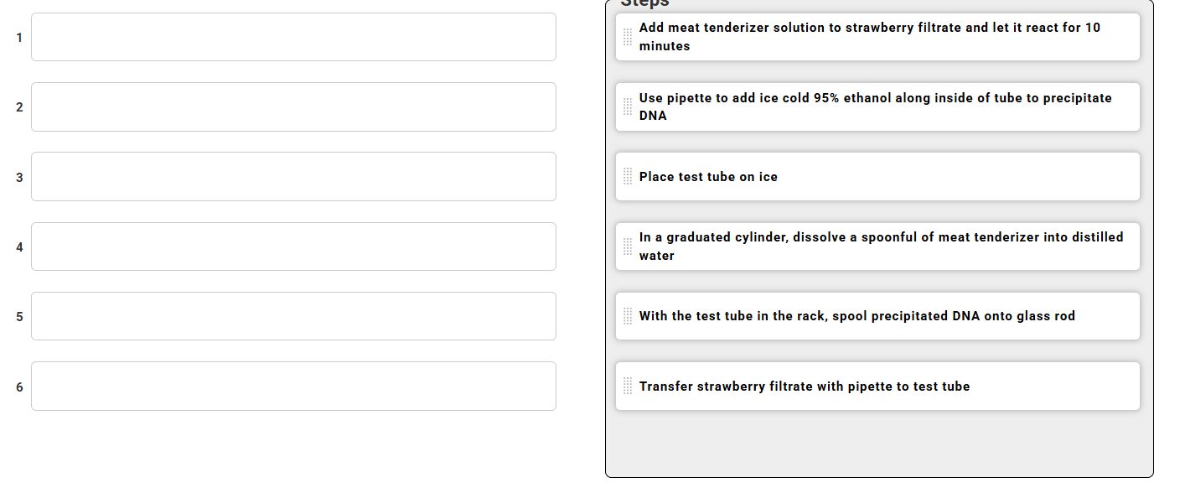Click the answer slot numbered 4
Image resolution: width=1185 pixels, height=493 pixels.
293,246
